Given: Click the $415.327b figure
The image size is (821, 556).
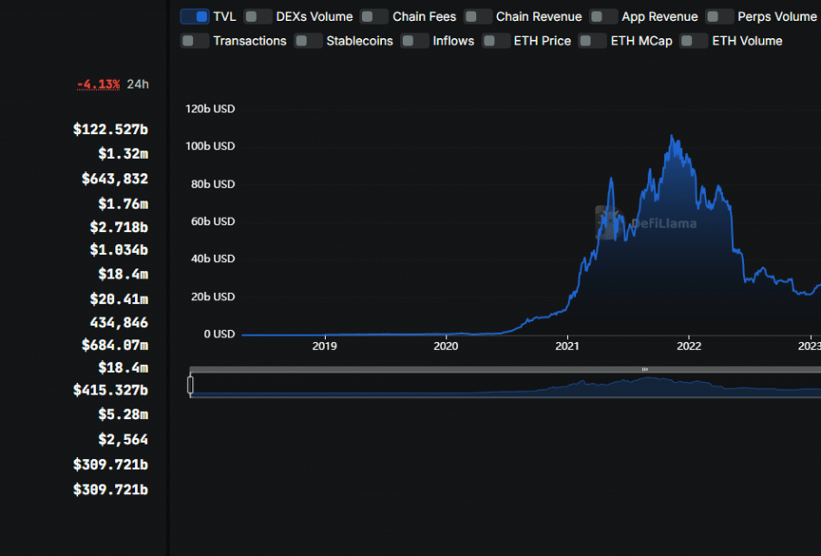Looking at the screenshot, I should click(111, 390).
